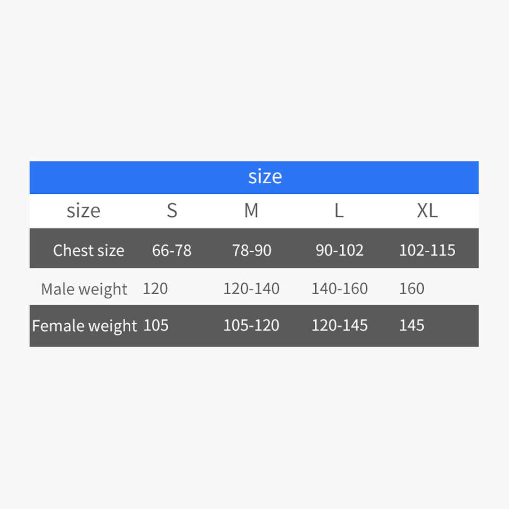Select the S size column header

[172, 211]
